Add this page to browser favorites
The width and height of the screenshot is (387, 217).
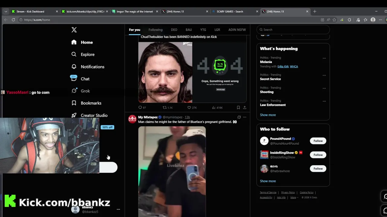(x=334, y=20)
